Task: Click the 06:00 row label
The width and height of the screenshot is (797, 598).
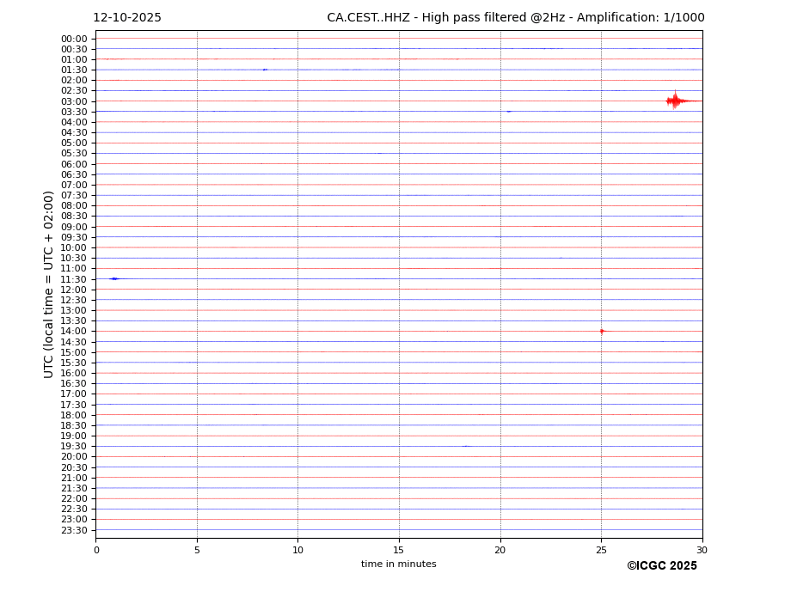Action: click(x=74, y=164)
